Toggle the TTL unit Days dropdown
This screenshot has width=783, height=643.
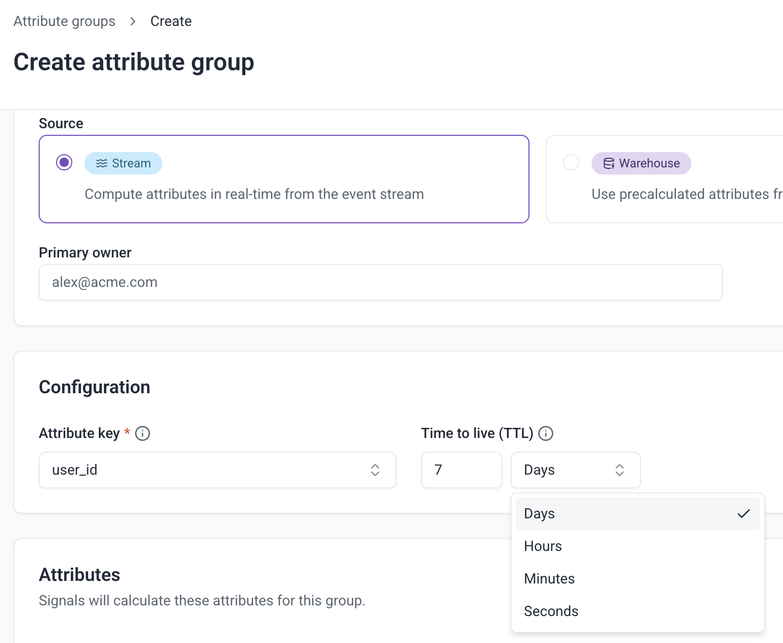click(x=576, y=470)
